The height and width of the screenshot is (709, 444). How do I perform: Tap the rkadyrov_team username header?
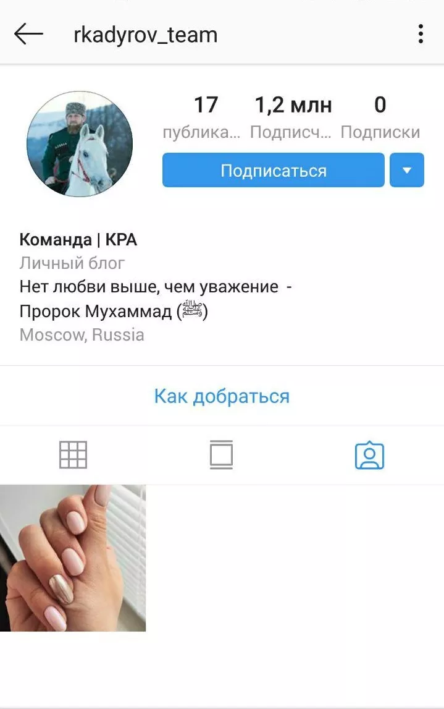(x=146, y=35)
